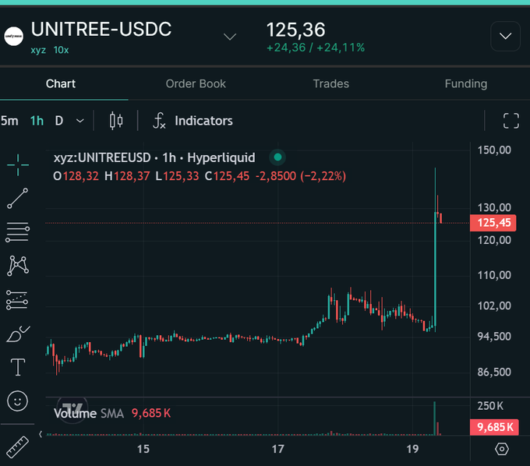
Task: Click the date label 19 on time axis
Action: [412, 449]
